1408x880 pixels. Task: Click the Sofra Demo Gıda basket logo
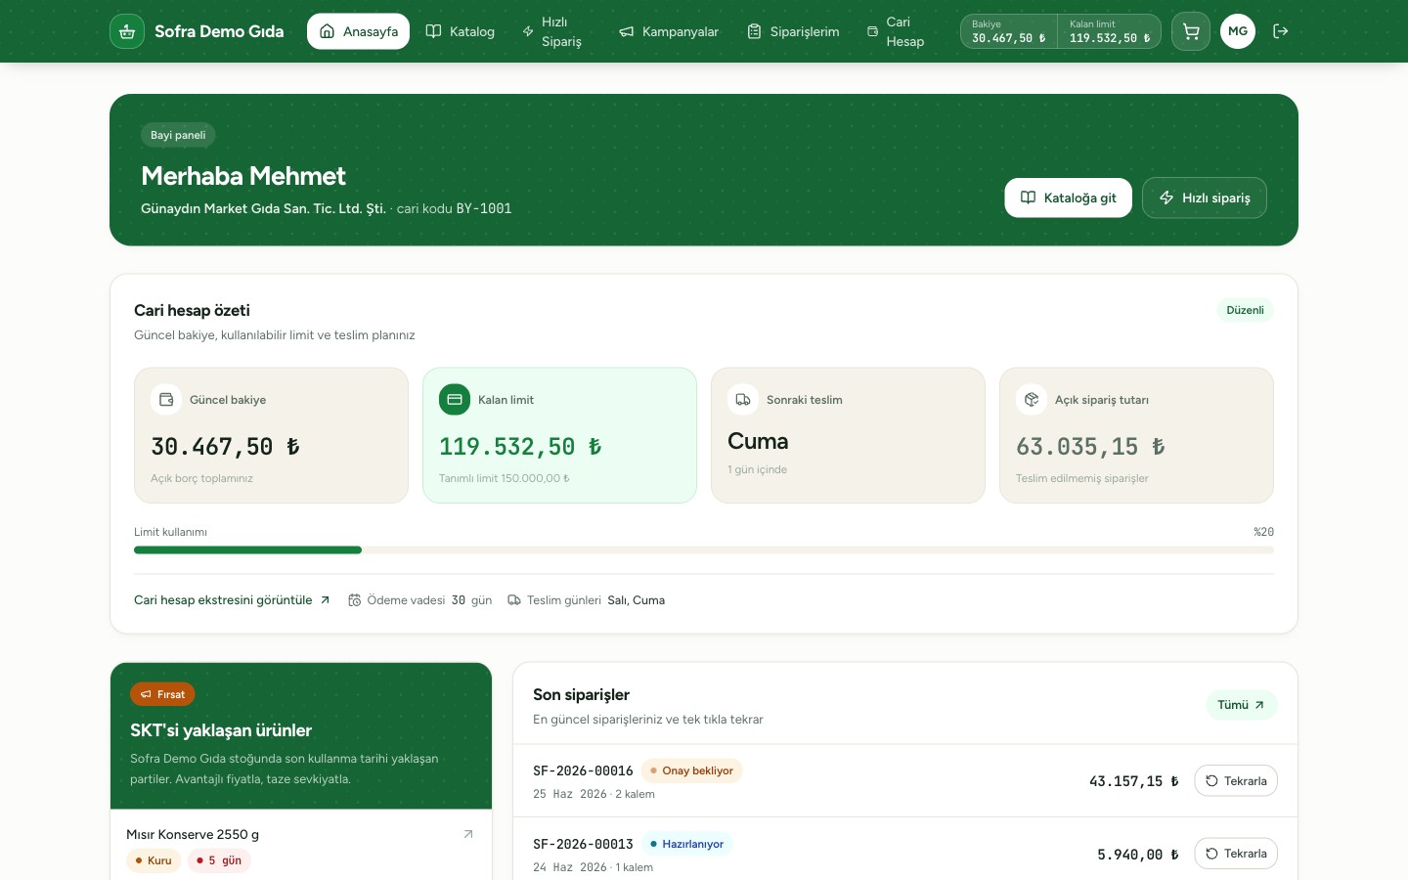click(127, 31)
